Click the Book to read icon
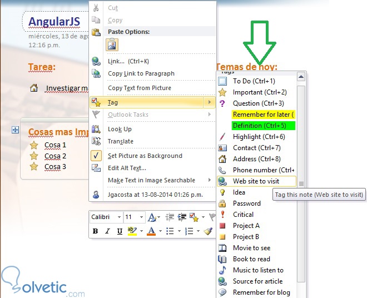 (222, 259)
